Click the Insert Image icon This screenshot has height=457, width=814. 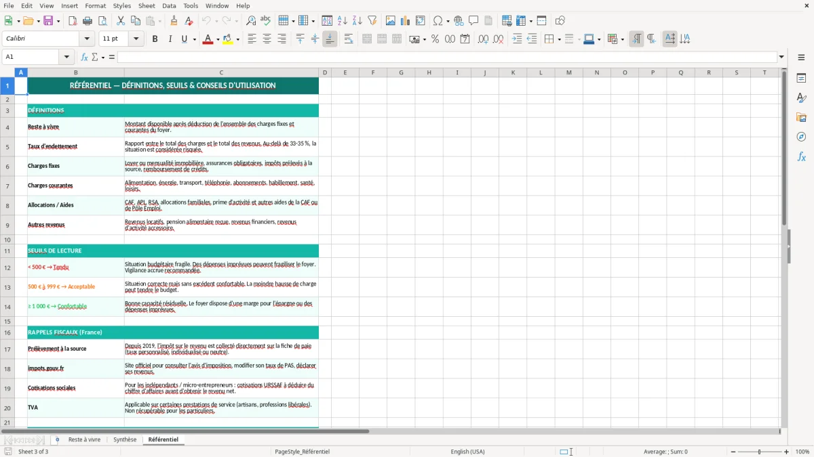[x=391, y=21]
